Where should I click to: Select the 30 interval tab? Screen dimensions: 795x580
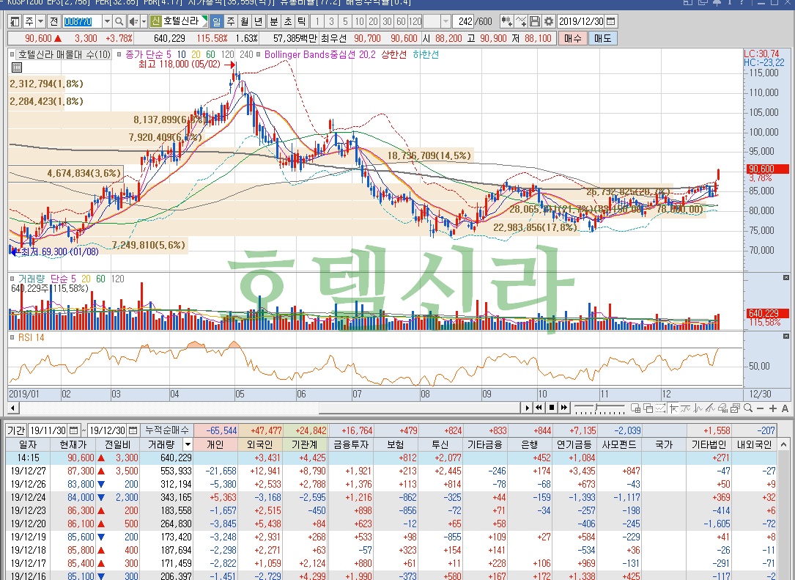coord(388,21)
